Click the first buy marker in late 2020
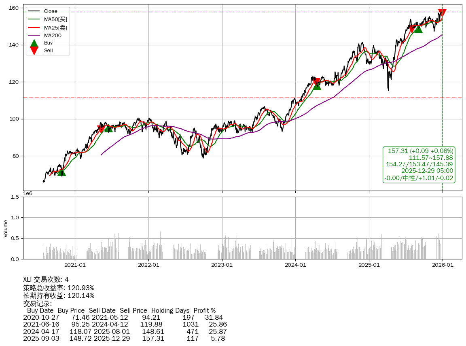The image size is (466, 346). pyautogui.click(x=61, y=172)
